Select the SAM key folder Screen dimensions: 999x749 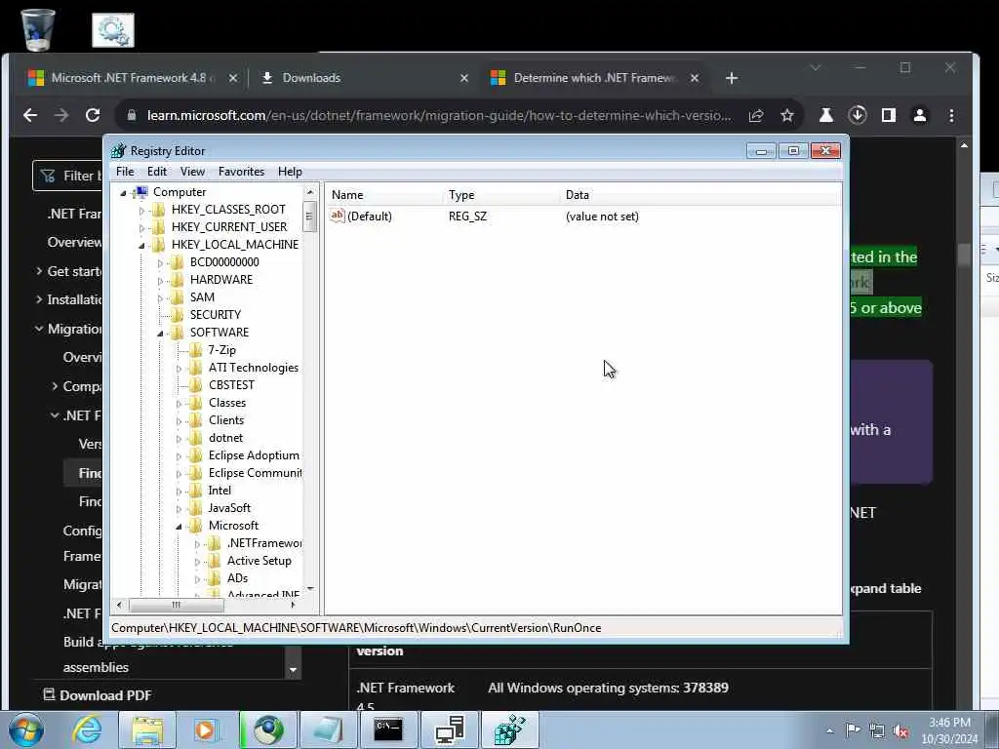click(x=202, y=296)
